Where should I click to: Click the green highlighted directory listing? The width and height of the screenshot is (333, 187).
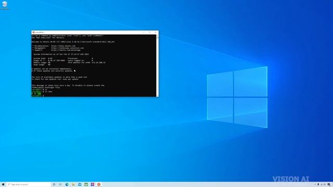tap(36, 94)
